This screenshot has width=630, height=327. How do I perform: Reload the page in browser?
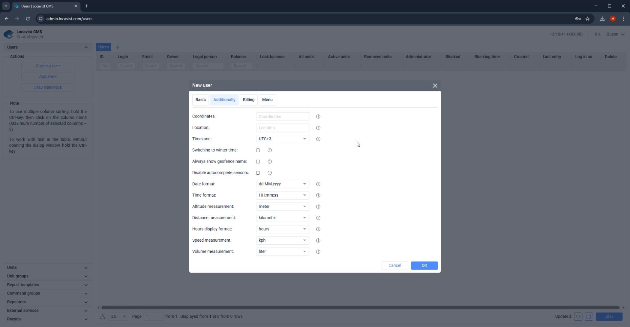tap(28, 19)
